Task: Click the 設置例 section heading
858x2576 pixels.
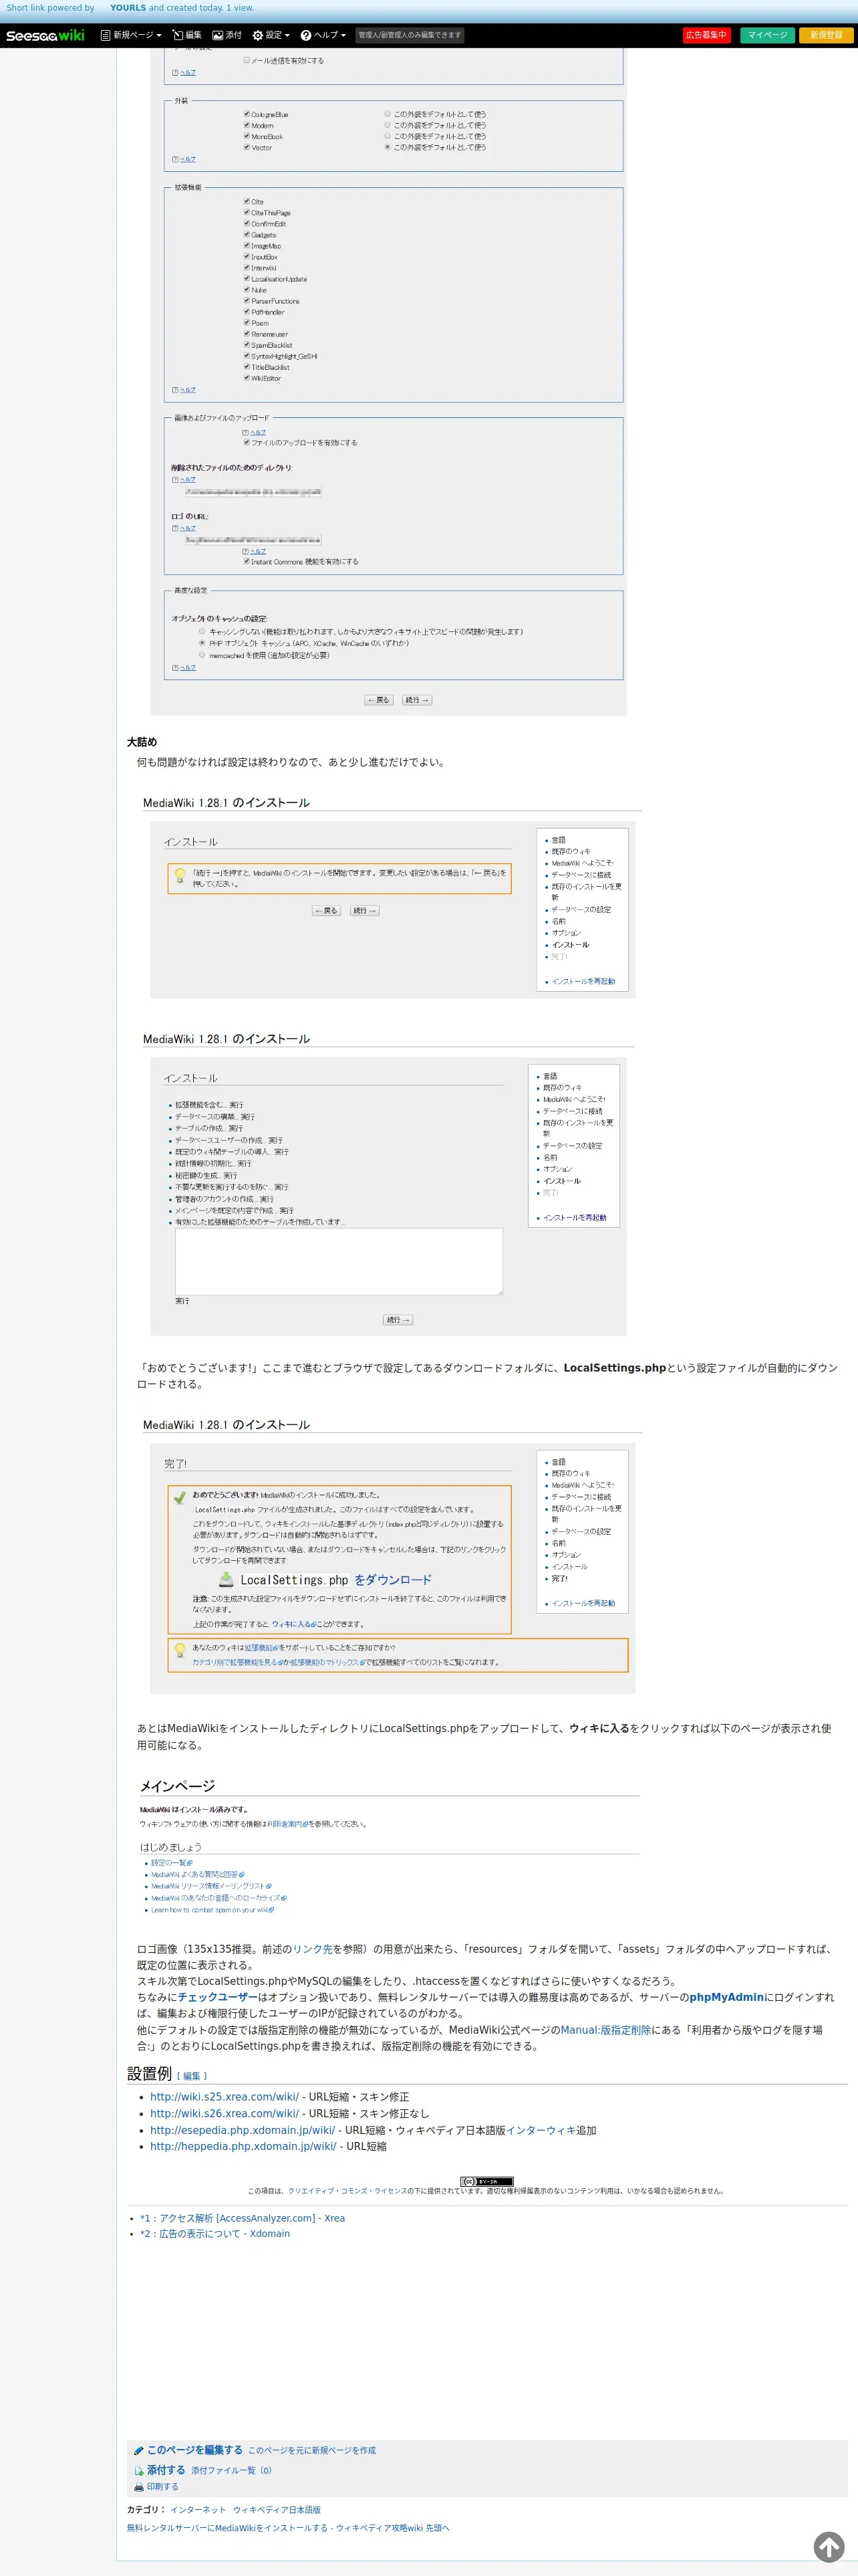Action: point(149,2074)
